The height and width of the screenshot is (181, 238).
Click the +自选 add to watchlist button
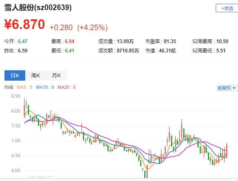coord(227,8)
